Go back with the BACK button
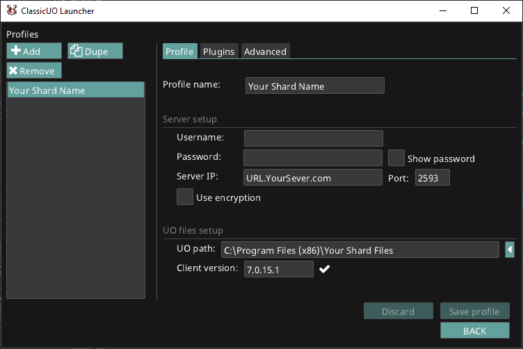 474,330
